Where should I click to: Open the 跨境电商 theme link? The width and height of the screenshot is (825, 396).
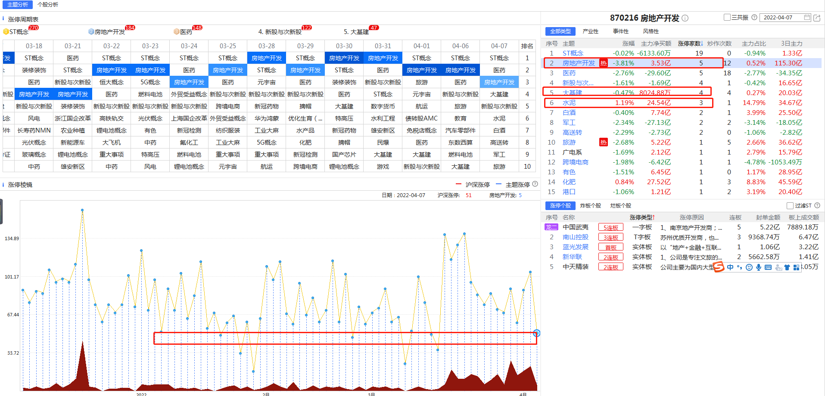tap(575, 162)
